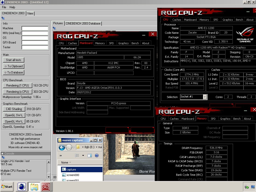Click the Machine input field
This screenshot has height=192, width=256.
(35, 28)
